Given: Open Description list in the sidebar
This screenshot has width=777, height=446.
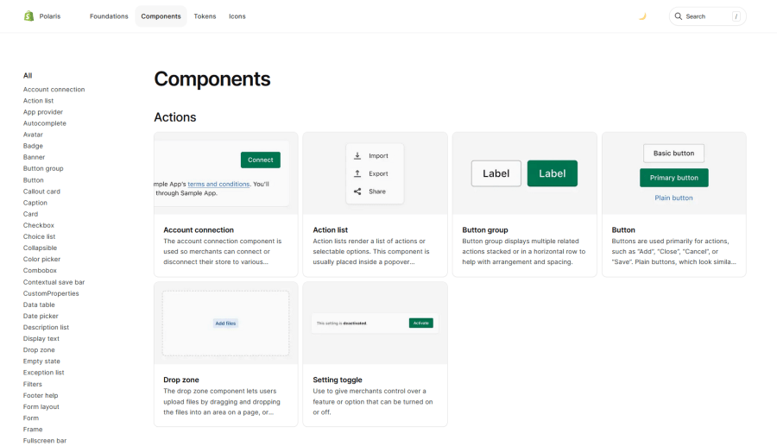Looking at the screenshot, I should (x=46, y=327).
